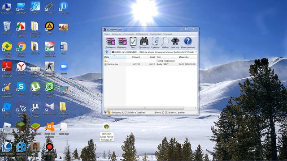The height and width of the screenshot is (161, 287).
Task: Open the Справка menu
Action: (x=168, y=34)
